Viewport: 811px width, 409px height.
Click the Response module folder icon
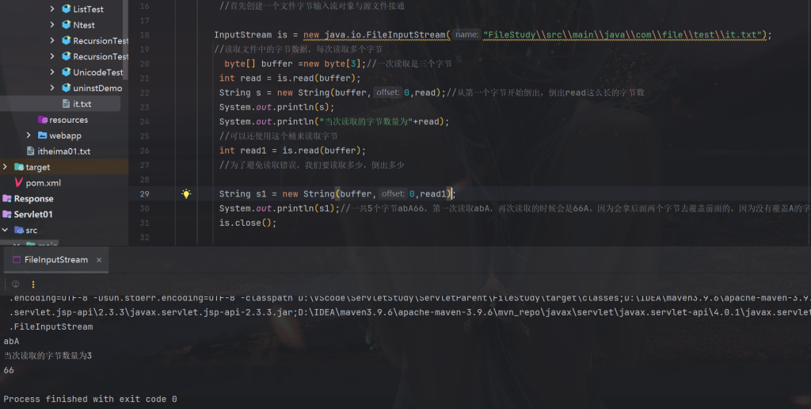[x=6, y=199]
